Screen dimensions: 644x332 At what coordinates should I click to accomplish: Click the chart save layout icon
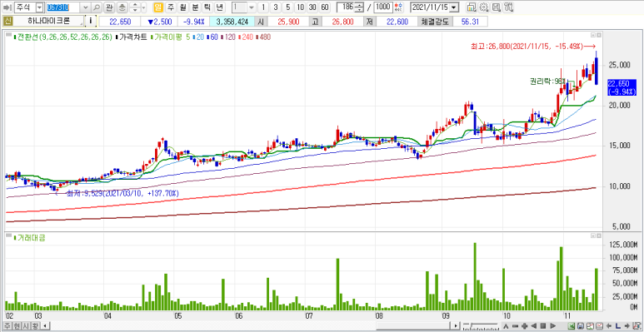click(x=497, y=7)
